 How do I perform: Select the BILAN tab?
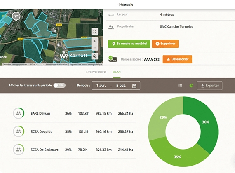click(117, 72)
